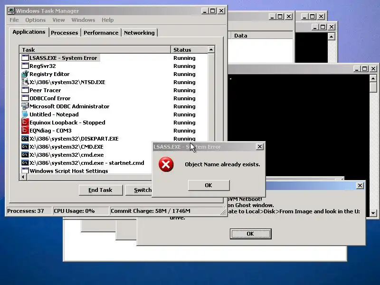
Task: Click the Microsoft ODBC Administrator icon
Action: click(25, 106)
